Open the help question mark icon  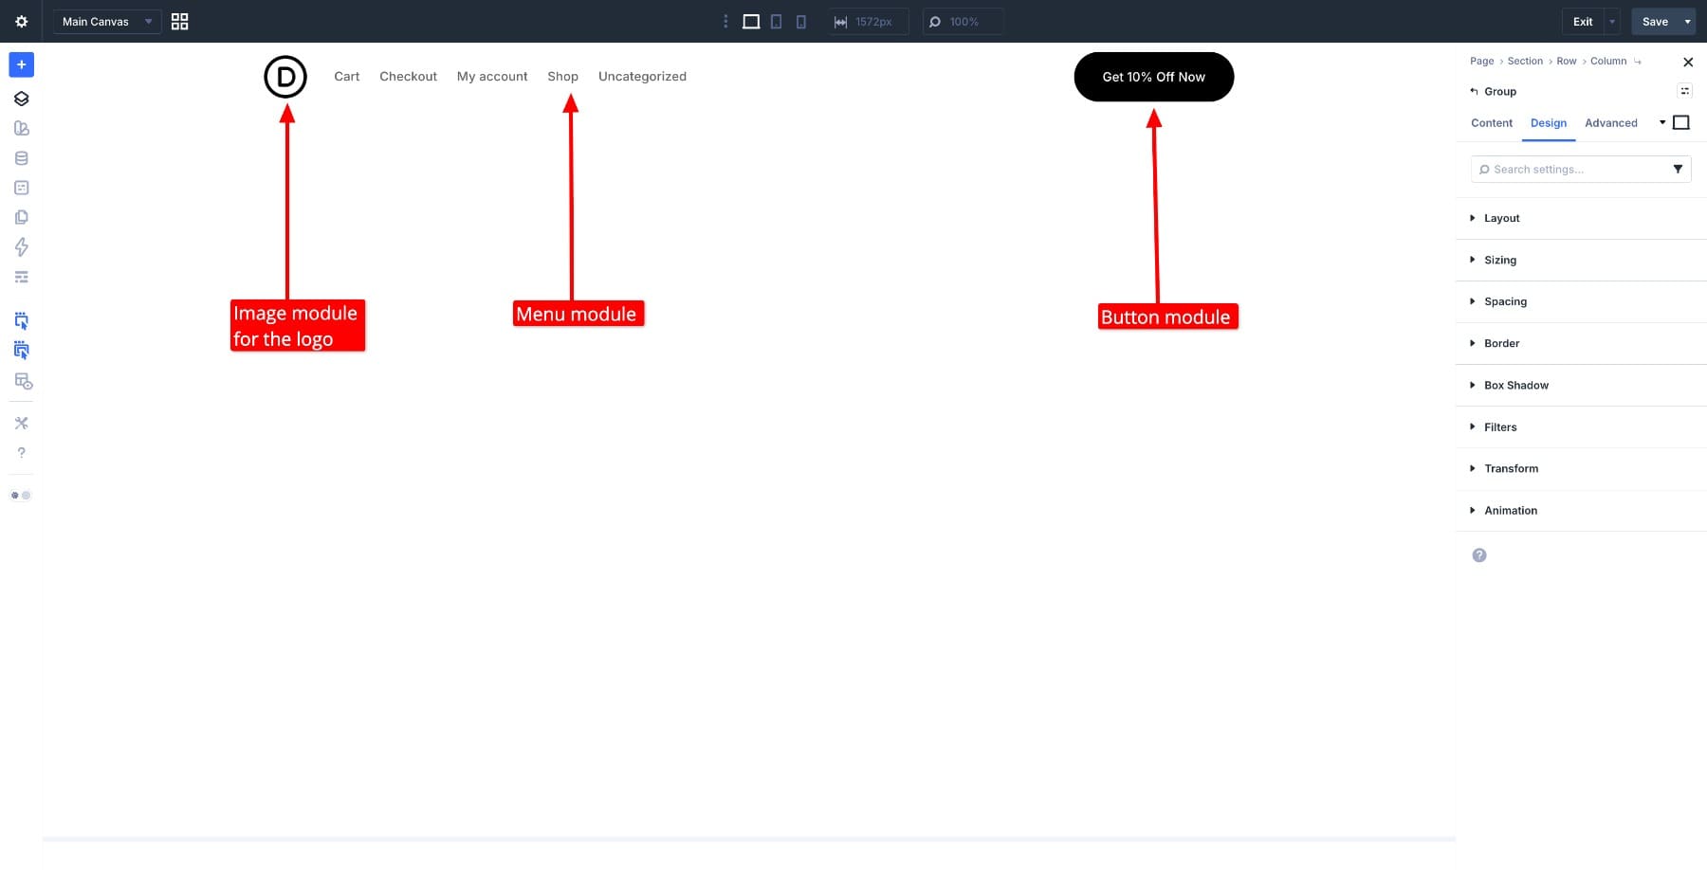21,452
